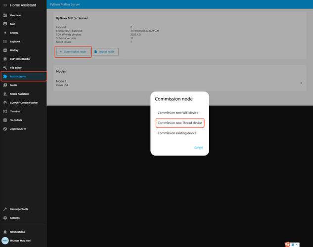Image resolution: width=313 pixels, height=247 pixels.
Task: Click the Matter Server puzzle icon
Action: tap(5, 77)
